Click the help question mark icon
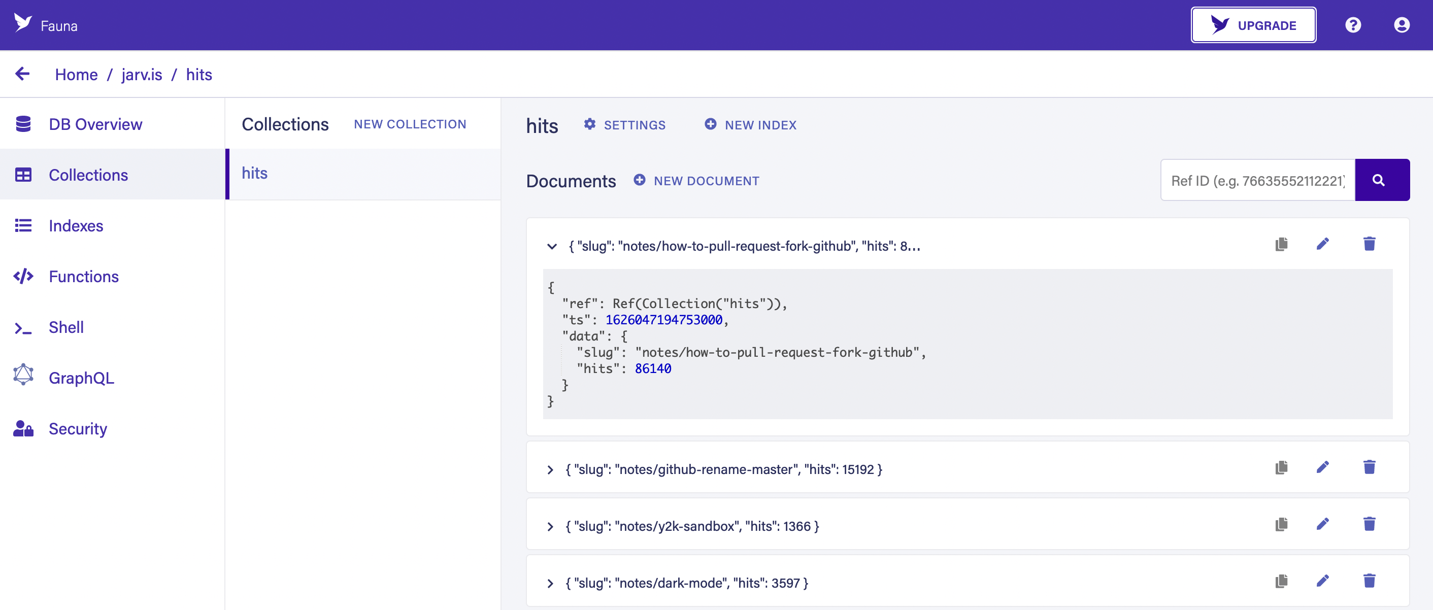Image resolution: width=1433 pixels, height=610 pixels. coord(1352,25)
